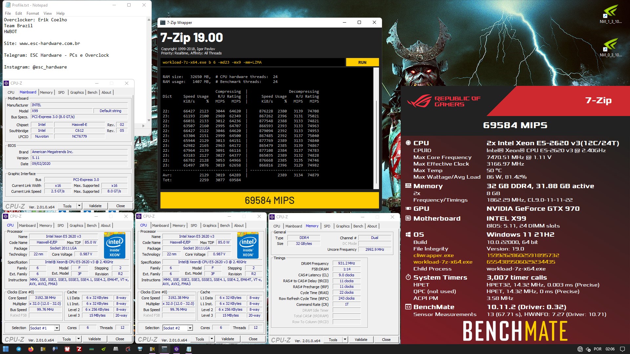Open Telegram from the taskbar
The image size is (630, 354).
tap(19, 349)
